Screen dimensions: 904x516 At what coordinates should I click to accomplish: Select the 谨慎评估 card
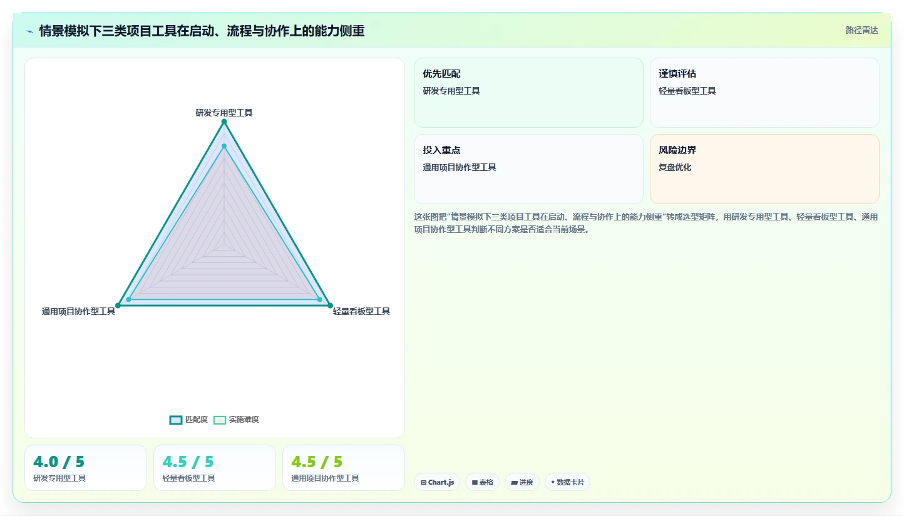pos(764,93)
